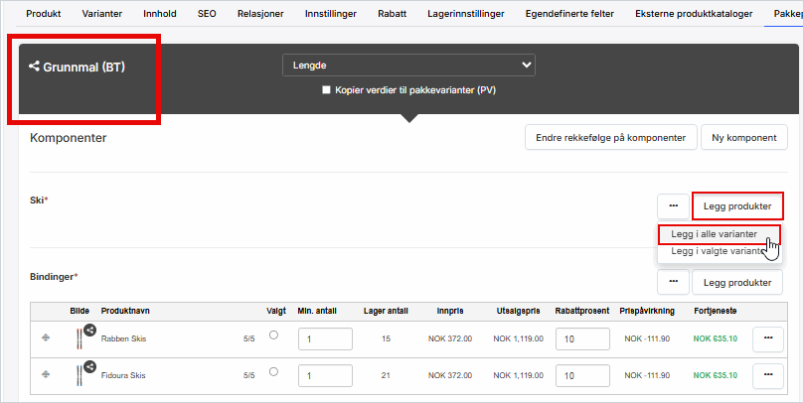Click Endre rekkefølge på komponenter button

[x=609, y=138]
